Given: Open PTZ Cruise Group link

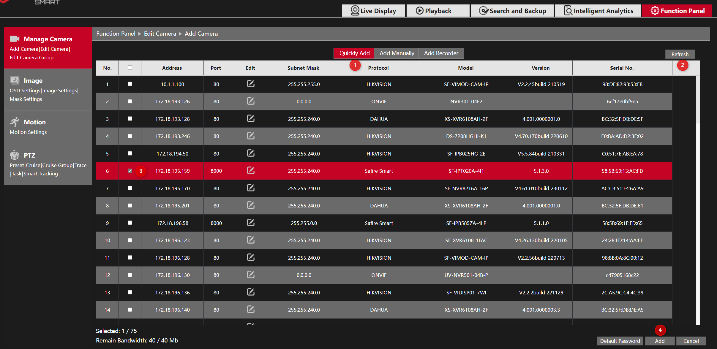Looking at the screenshot, I should point(57,165).
